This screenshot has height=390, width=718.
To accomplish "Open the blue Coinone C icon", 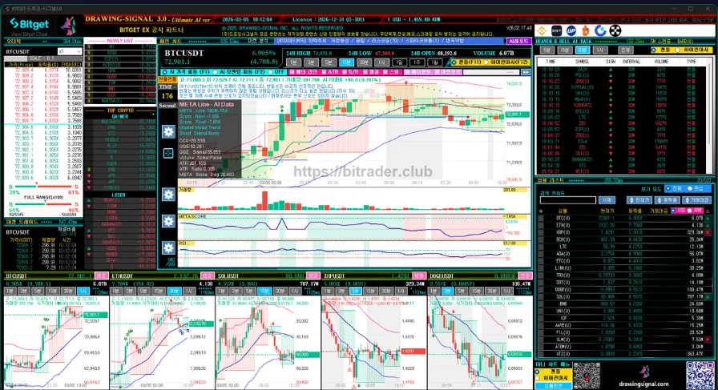I will click(600, 30).
